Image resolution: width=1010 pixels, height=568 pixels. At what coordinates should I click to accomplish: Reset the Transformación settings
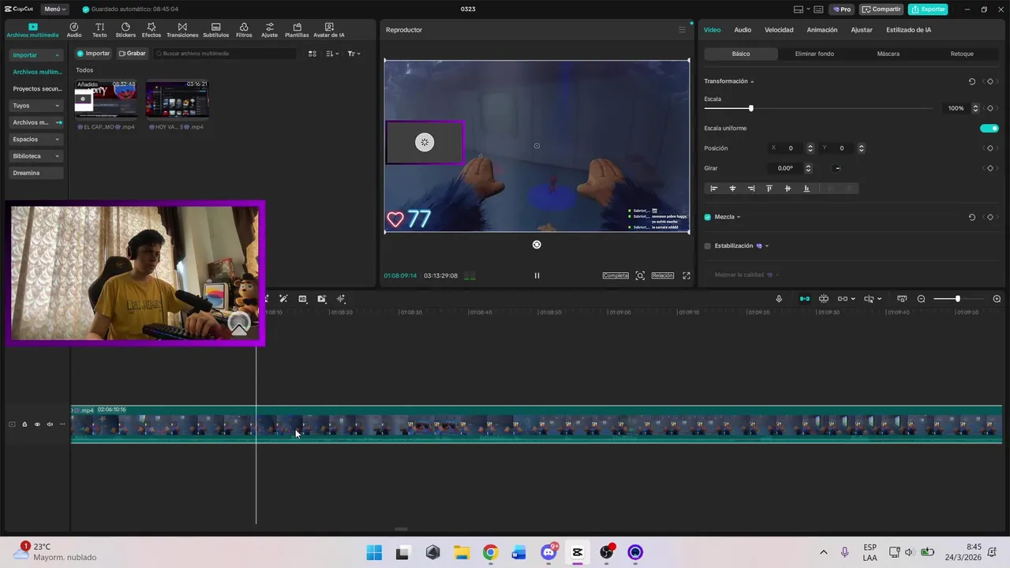click(972, 81)
